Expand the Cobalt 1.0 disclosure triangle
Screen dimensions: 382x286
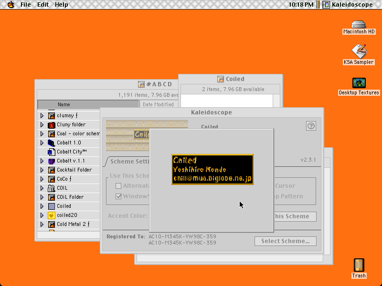[x=42, y=143]
